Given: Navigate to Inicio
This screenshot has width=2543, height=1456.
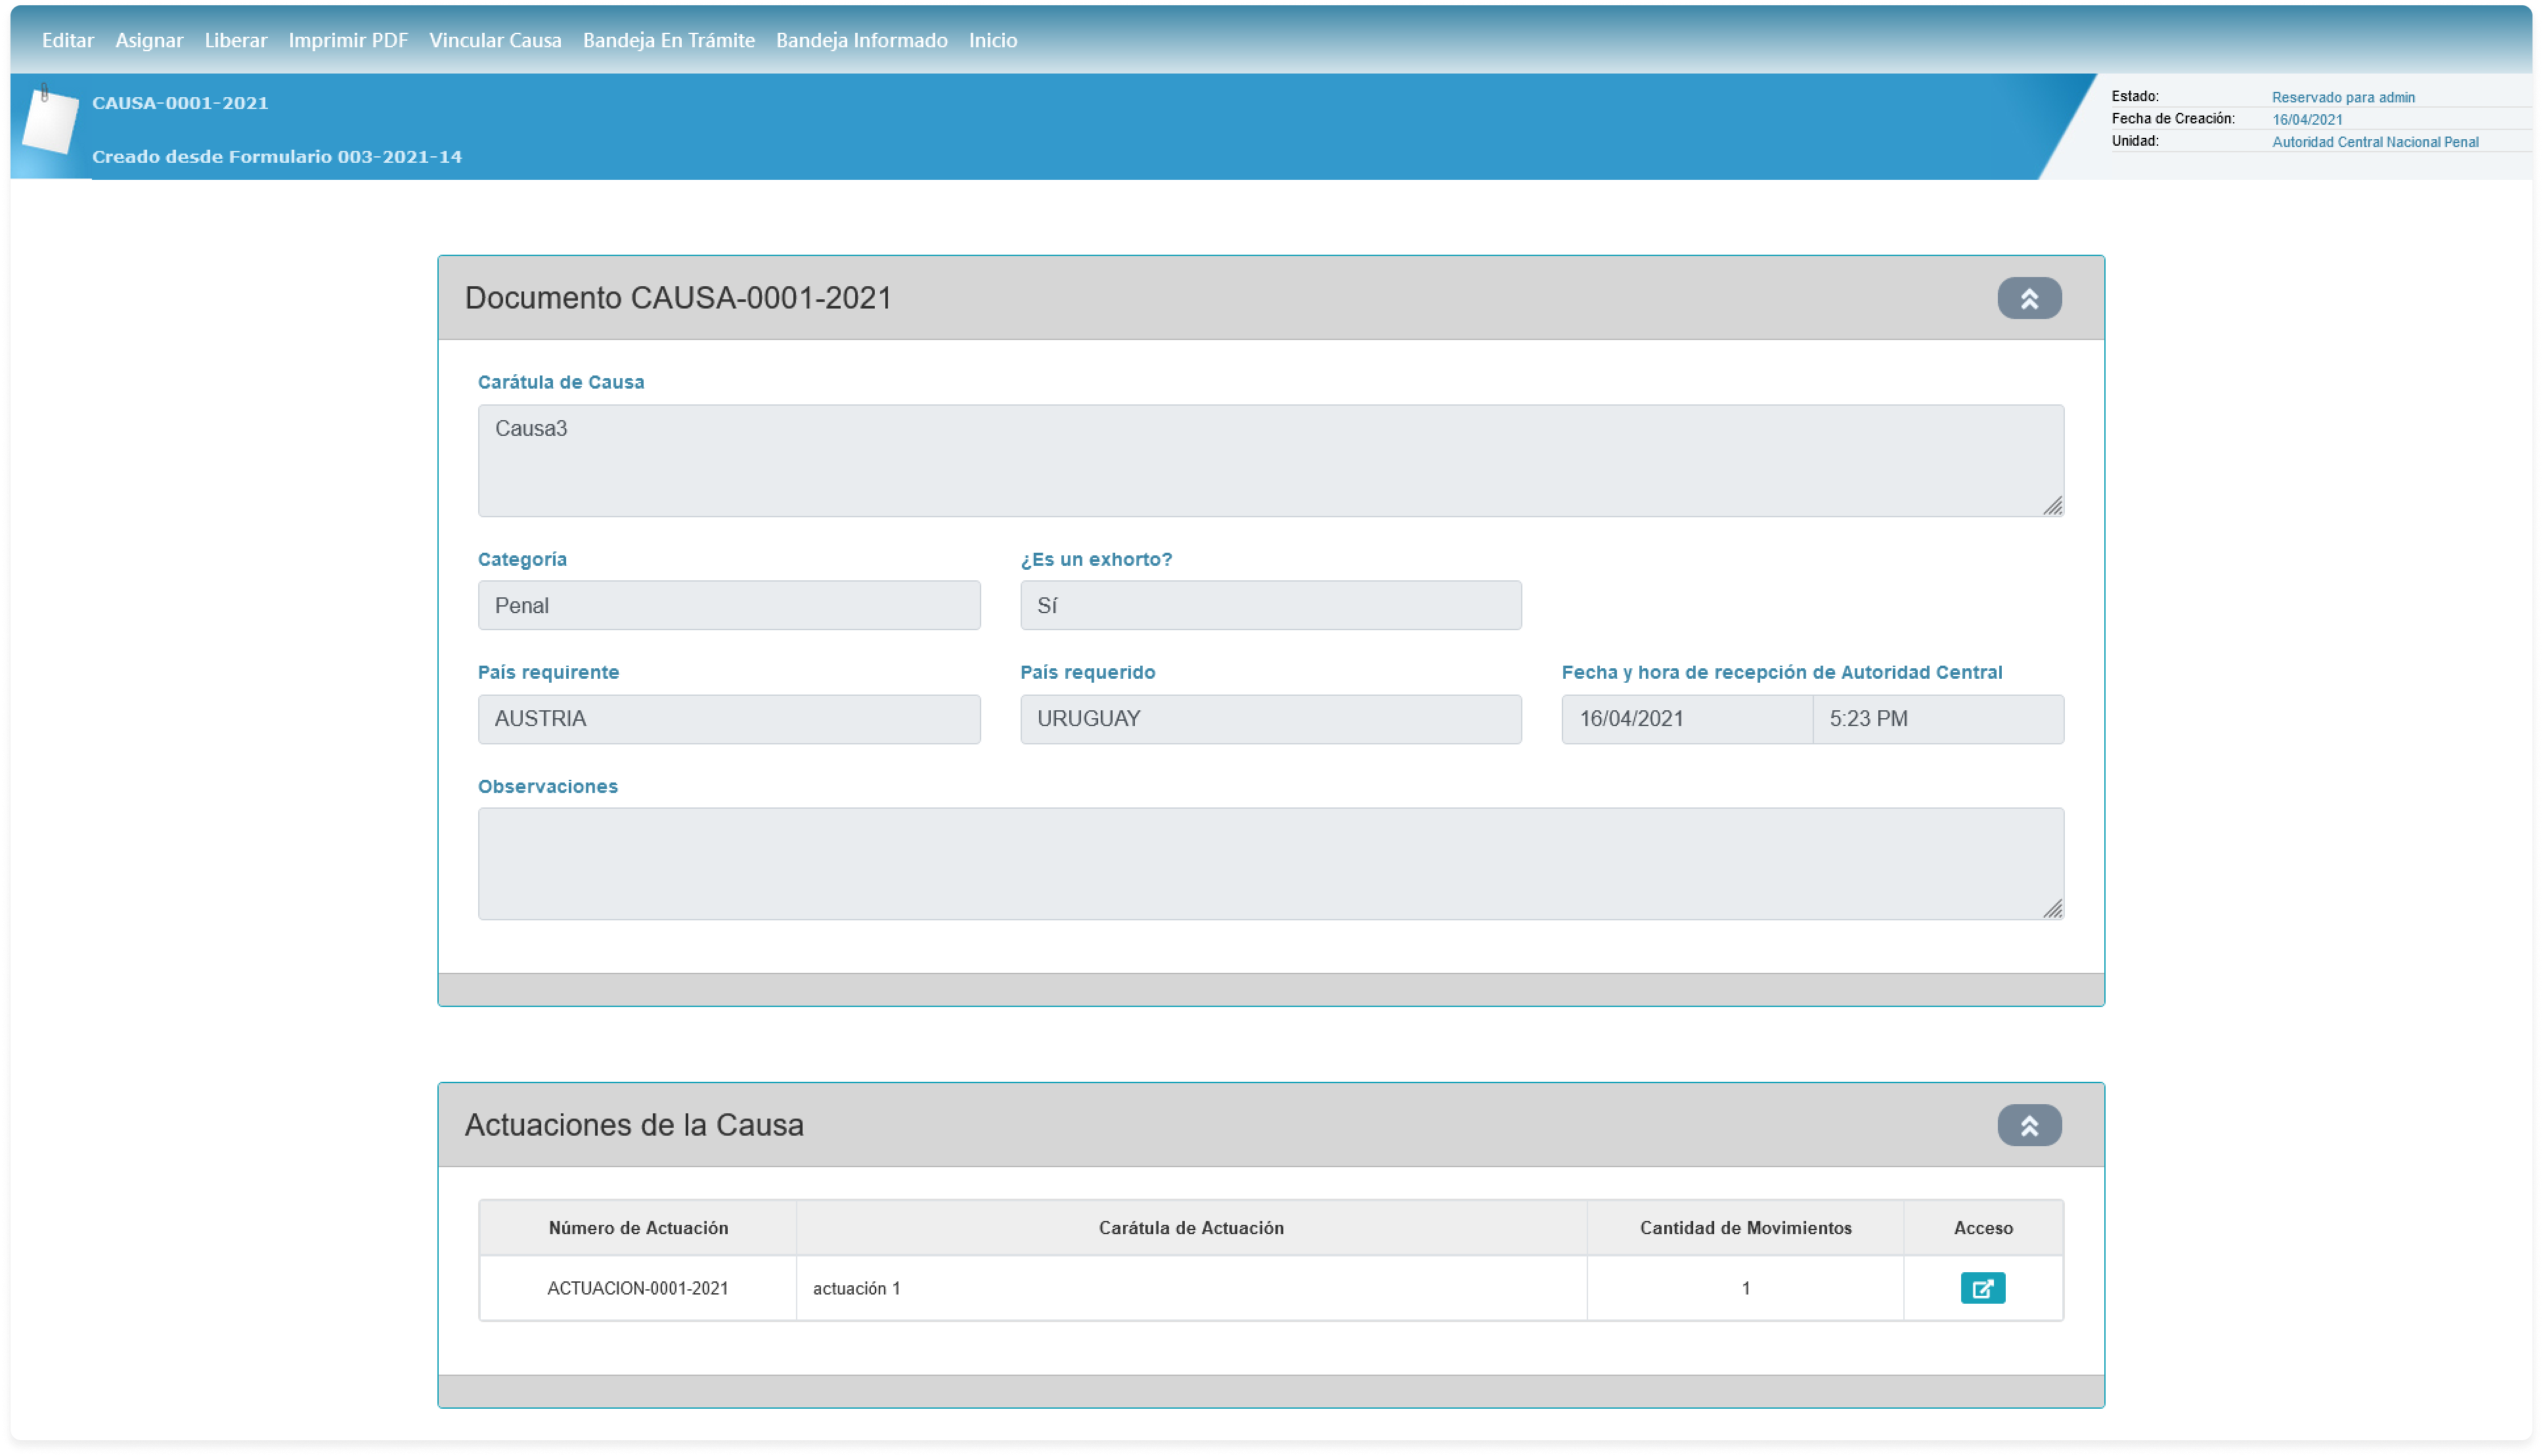Looking at the screenshot, I should 992,40.
